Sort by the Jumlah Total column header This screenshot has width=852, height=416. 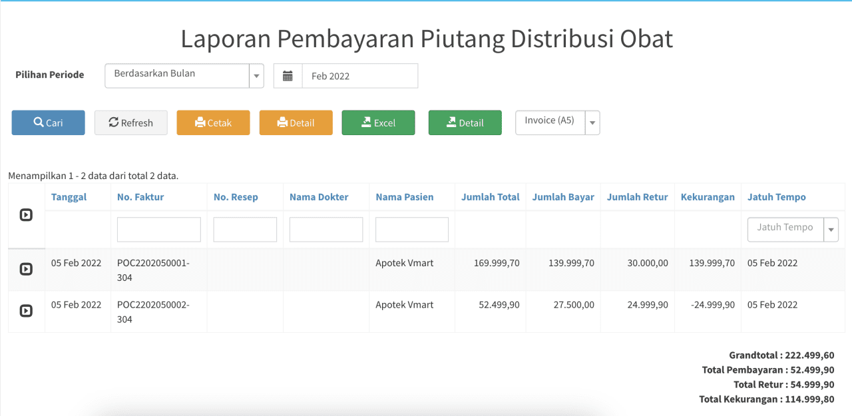(491, 197)
